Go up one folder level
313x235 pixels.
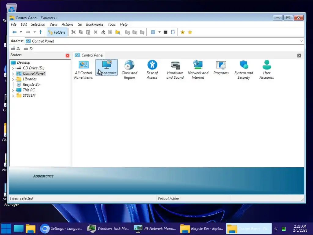tap(41, 32)
